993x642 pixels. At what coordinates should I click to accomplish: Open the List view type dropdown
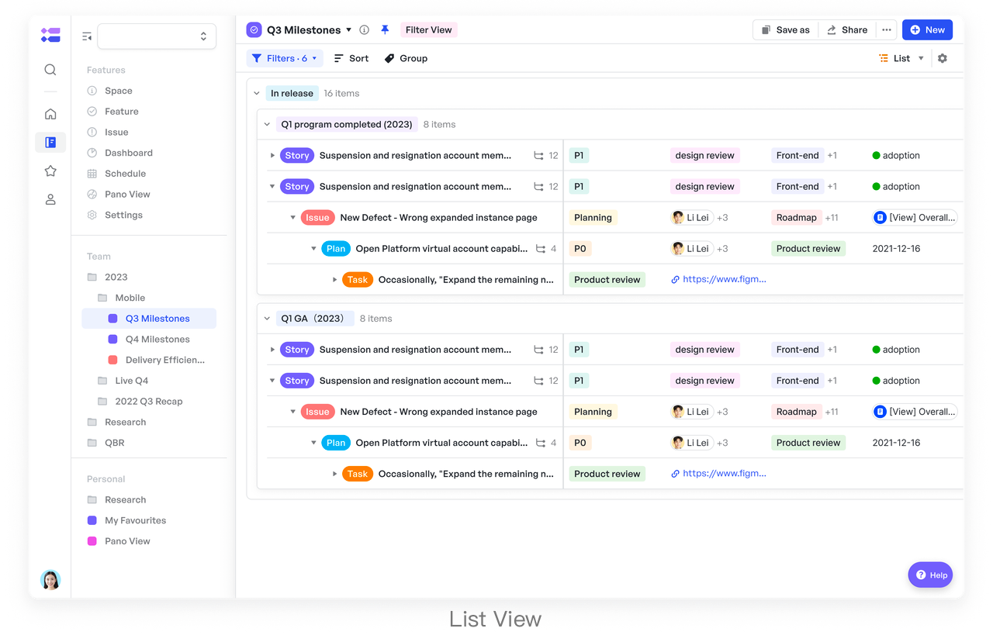tap(901, 58)
